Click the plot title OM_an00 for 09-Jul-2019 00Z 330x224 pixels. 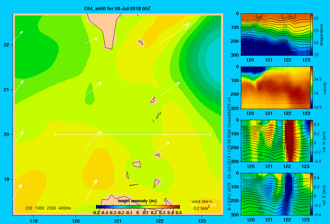[117, 9]
